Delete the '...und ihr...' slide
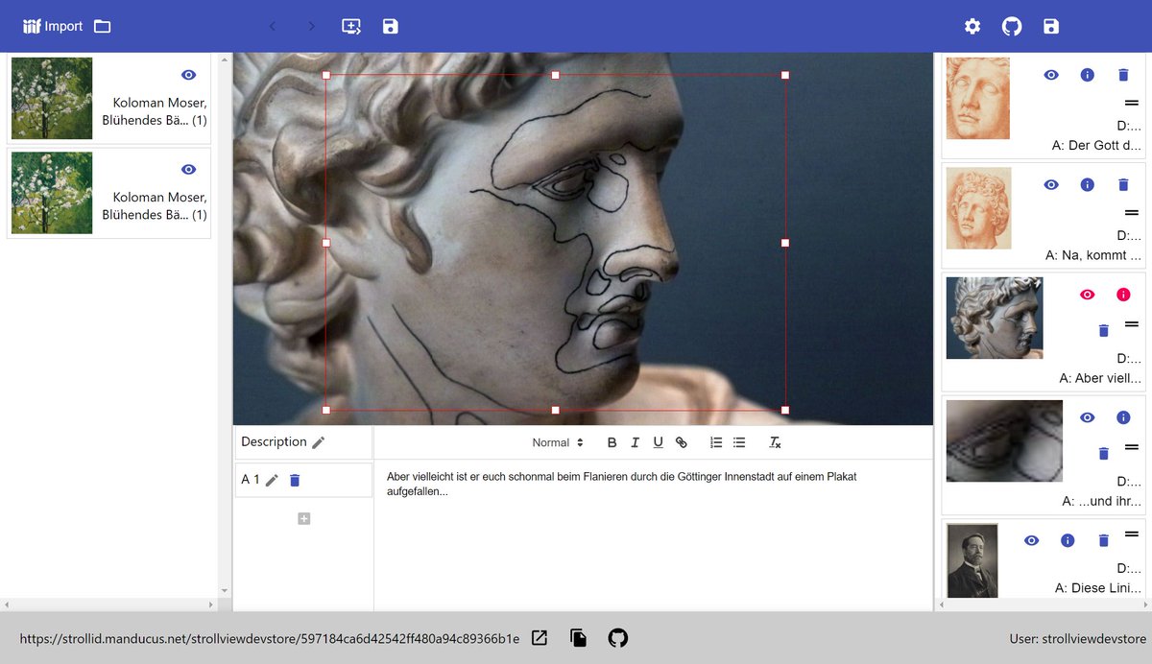 coord(1103,453)
